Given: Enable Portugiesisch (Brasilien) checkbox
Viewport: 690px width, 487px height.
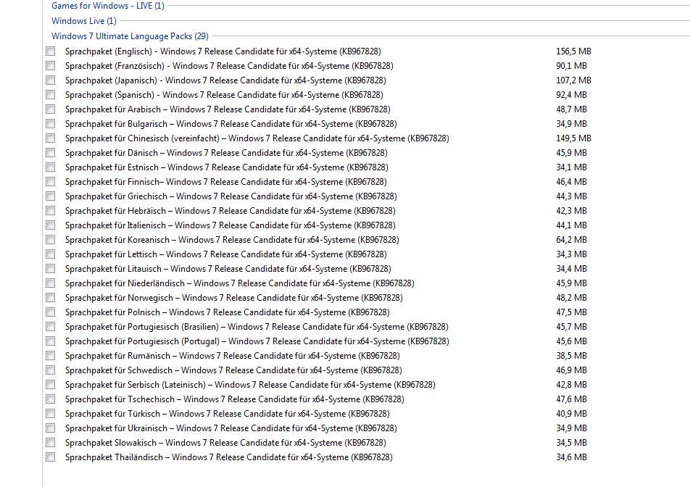Looking at the screenshot, I should pyautogui.click(x=51, y=327).
